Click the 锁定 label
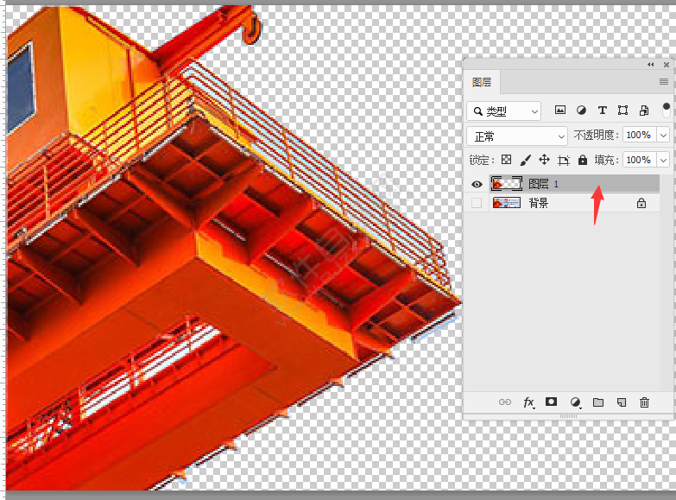676x500 pixels. 481,160
